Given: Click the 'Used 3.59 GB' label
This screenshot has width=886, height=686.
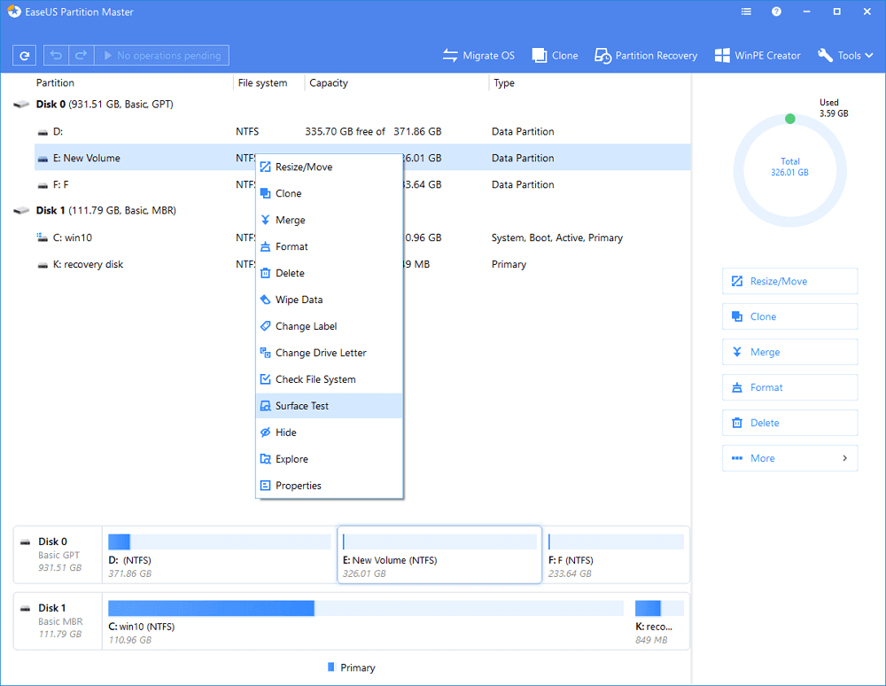Looking at the screenshot, I should point(834,108).
